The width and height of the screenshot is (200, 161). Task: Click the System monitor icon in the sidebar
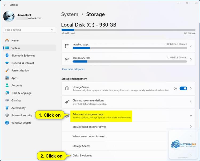pyautogui.click(x=7, y=48)
